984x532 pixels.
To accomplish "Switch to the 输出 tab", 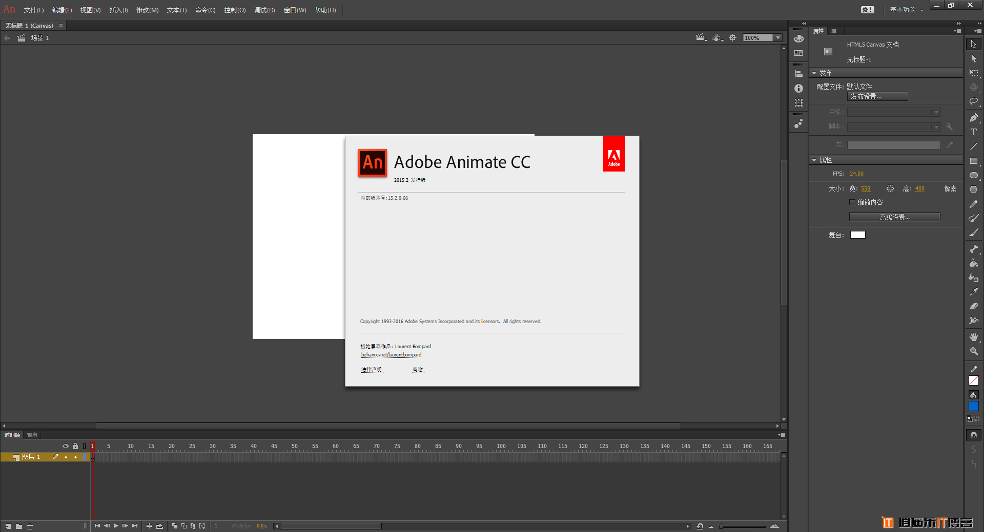I will (x=32, y=435).
